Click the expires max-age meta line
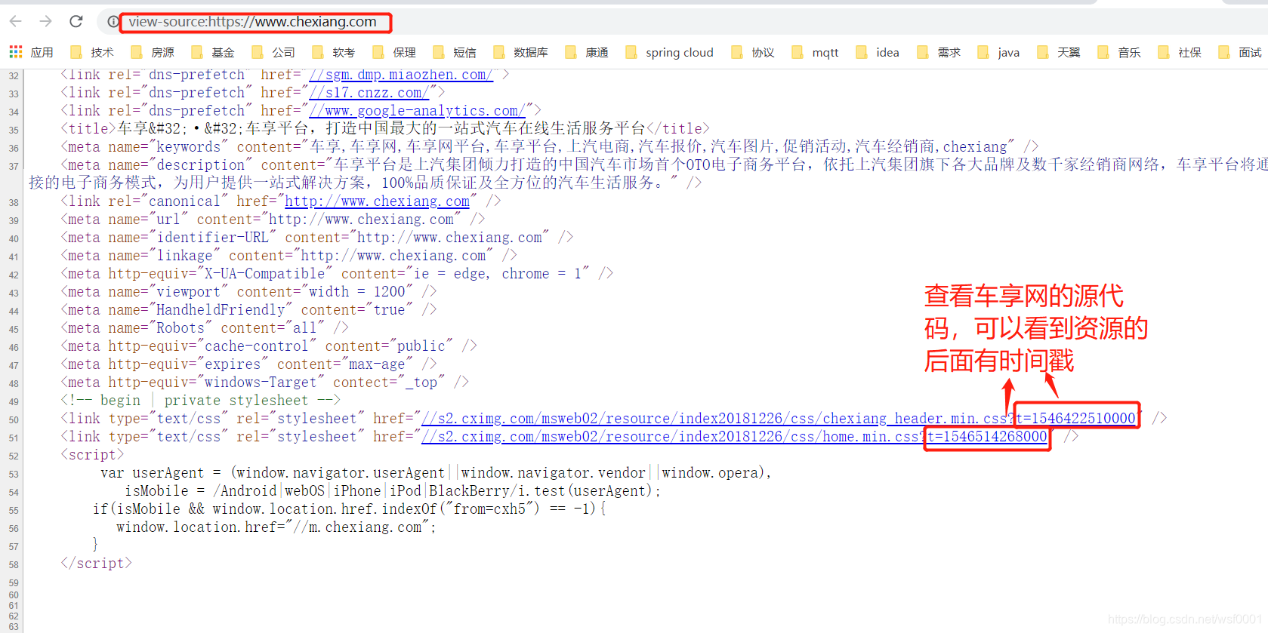 tap(248, 364)
